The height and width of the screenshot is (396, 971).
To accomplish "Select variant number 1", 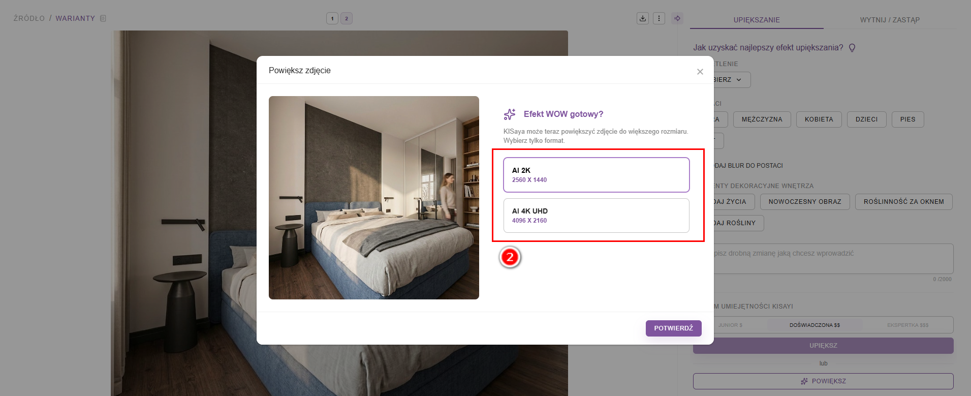I will click(332, 18).
